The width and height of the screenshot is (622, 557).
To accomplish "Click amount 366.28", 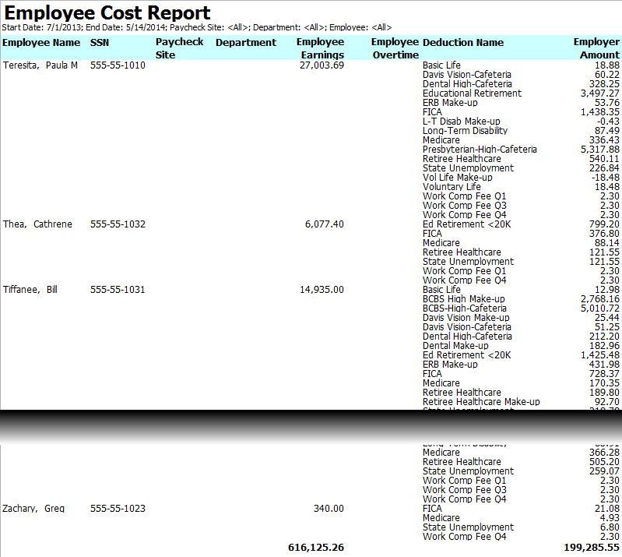I will click(x=604, y=453).
